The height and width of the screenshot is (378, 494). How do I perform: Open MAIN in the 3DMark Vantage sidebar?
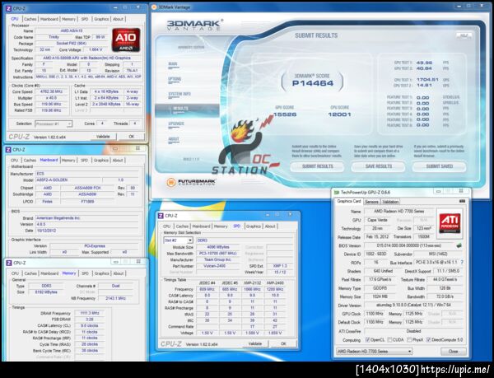pos(173,64)
